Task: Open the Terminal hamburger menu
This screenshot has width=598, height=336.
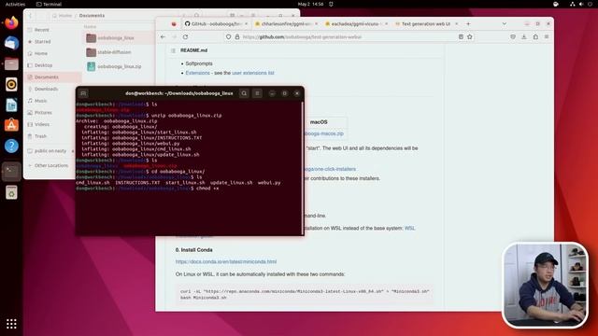Action: point(258,93)
